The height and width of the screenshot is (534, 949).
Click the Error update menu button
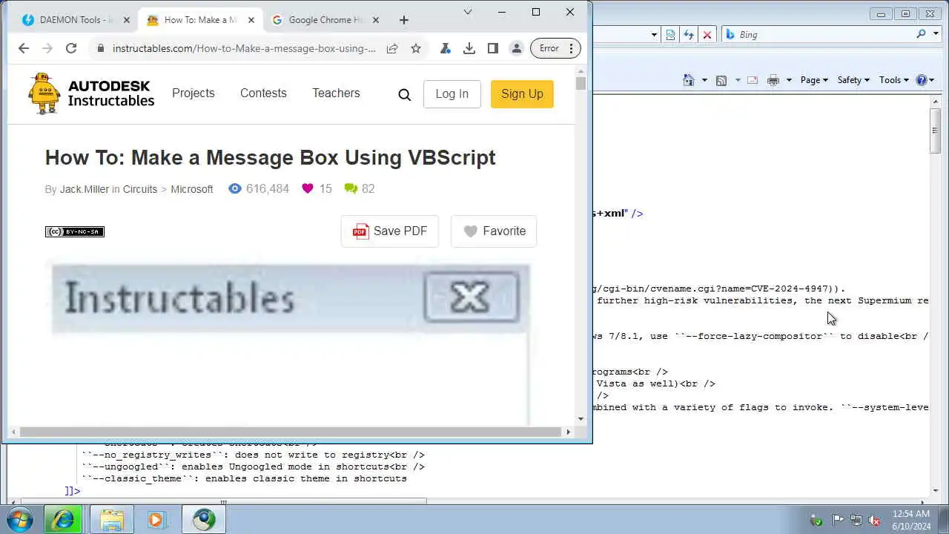pos(555,48)
